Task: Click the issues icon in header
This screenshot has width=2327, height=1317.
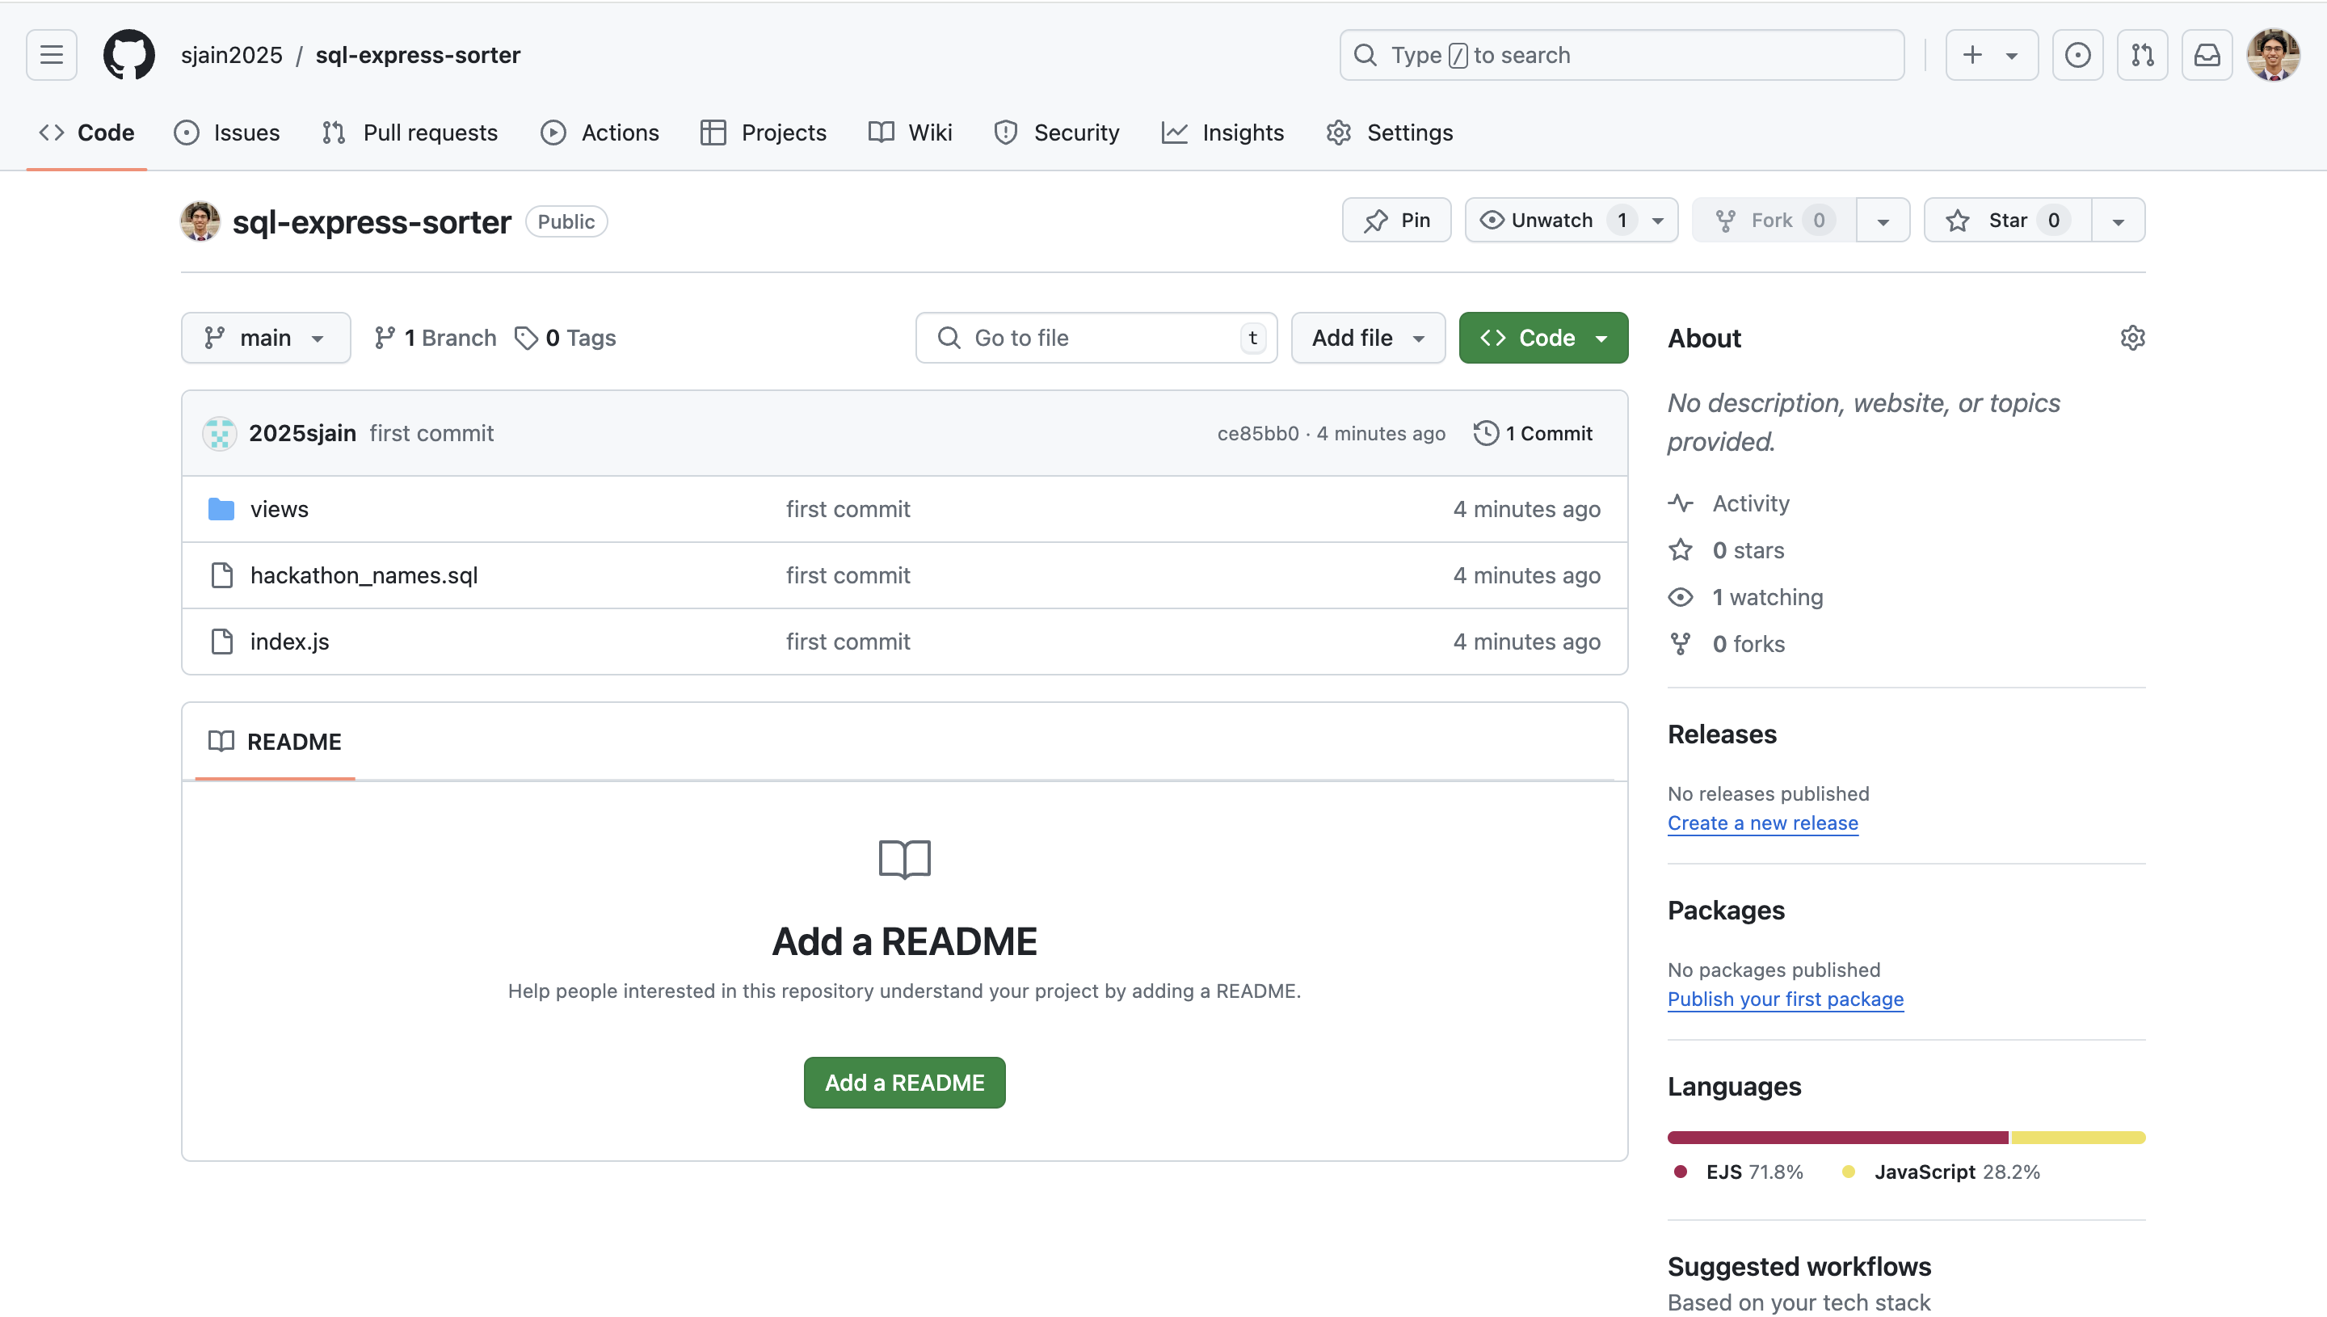Action: point(2077,55)
